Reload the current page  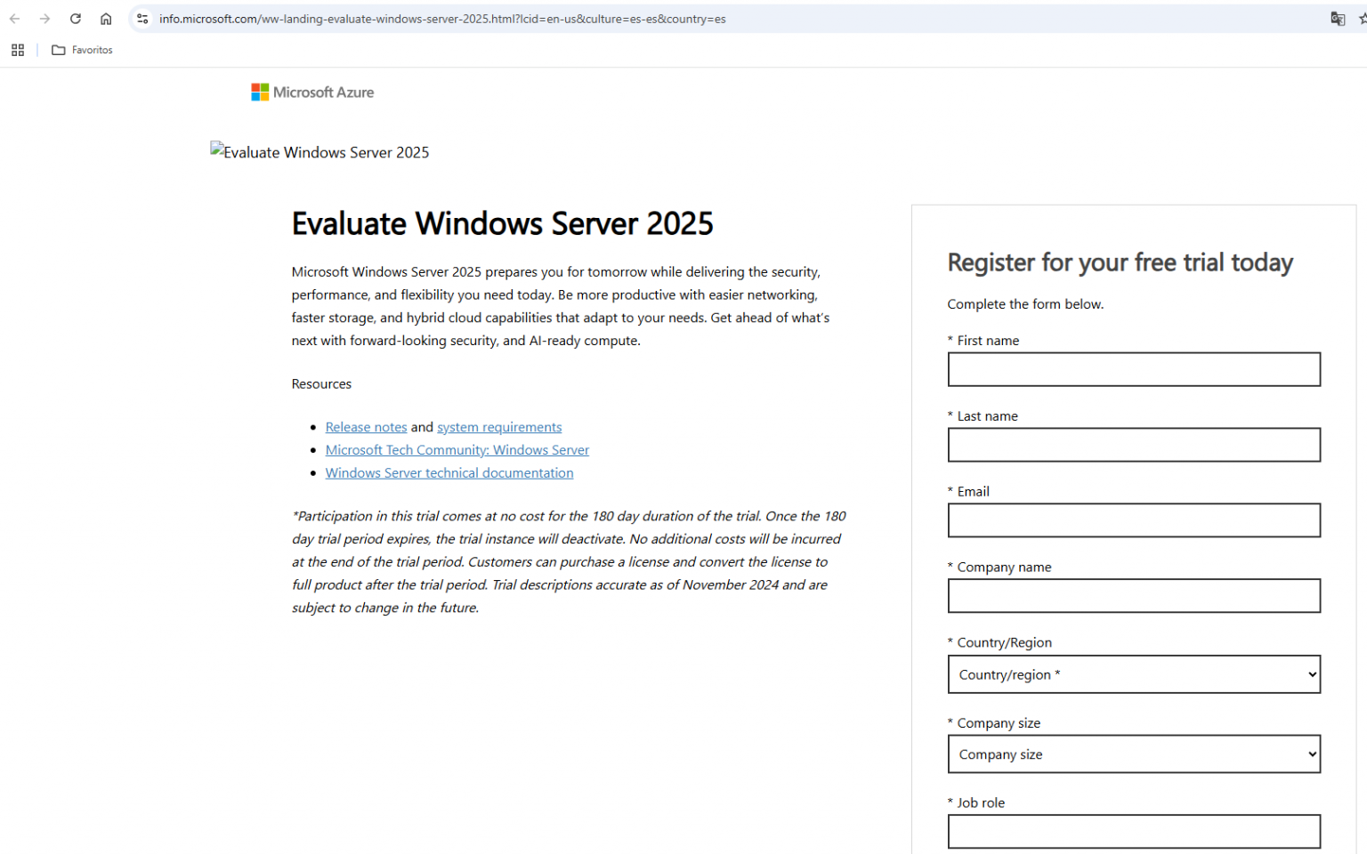tap(76, 19)
